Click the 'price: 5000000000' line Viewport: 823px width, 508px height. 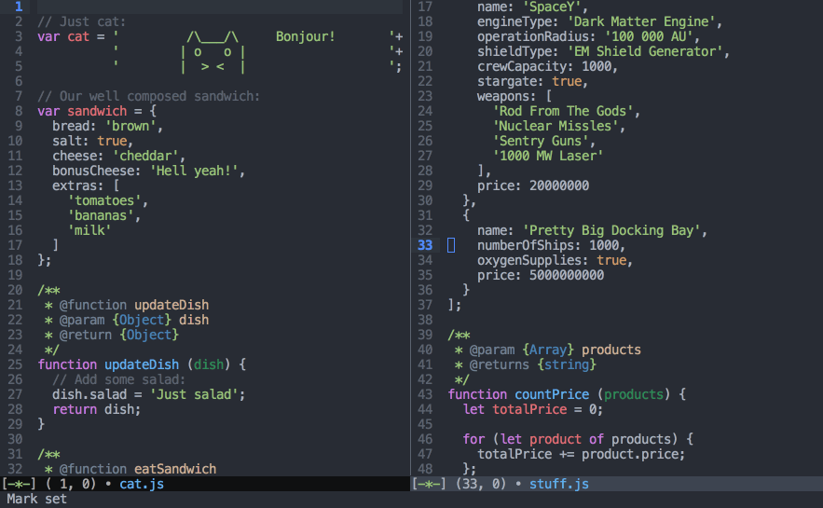pyautogui.click(x=540, y=275)
